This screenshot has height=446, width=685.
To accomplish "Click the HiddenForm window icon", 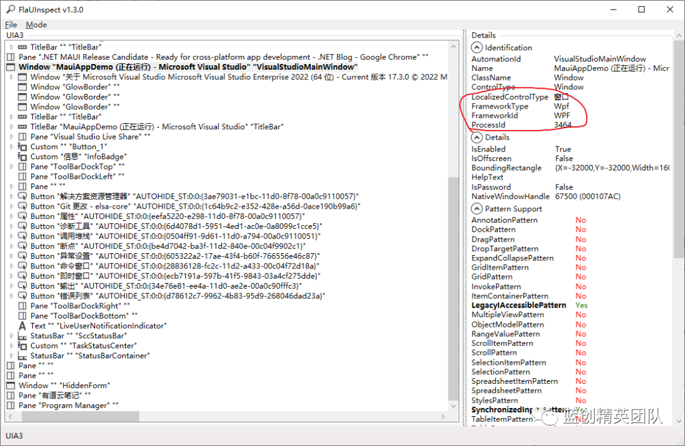I will click(11, 385).
